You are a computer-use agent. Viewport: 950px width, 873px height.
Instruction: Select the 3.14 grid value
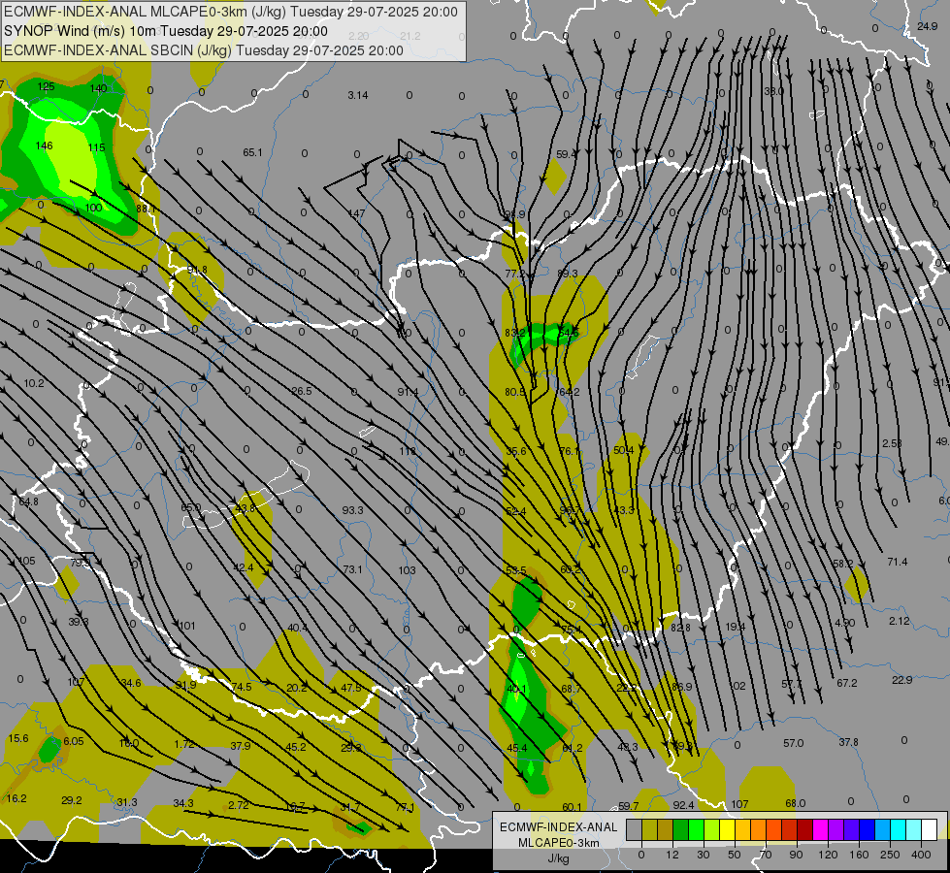[358, 95]
